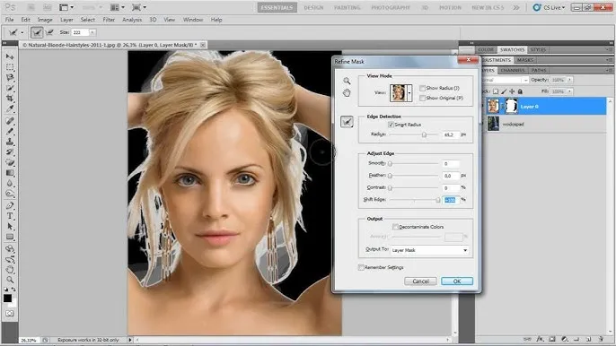Check the Decontaminate Colors checkbox
The width and height of the screenshot is (616, 346).
tap(395, 227)
